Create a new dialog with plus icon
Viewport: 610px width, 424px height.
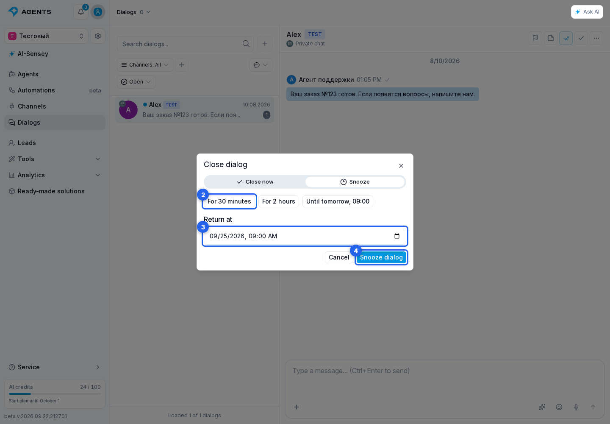click(265, 44)
